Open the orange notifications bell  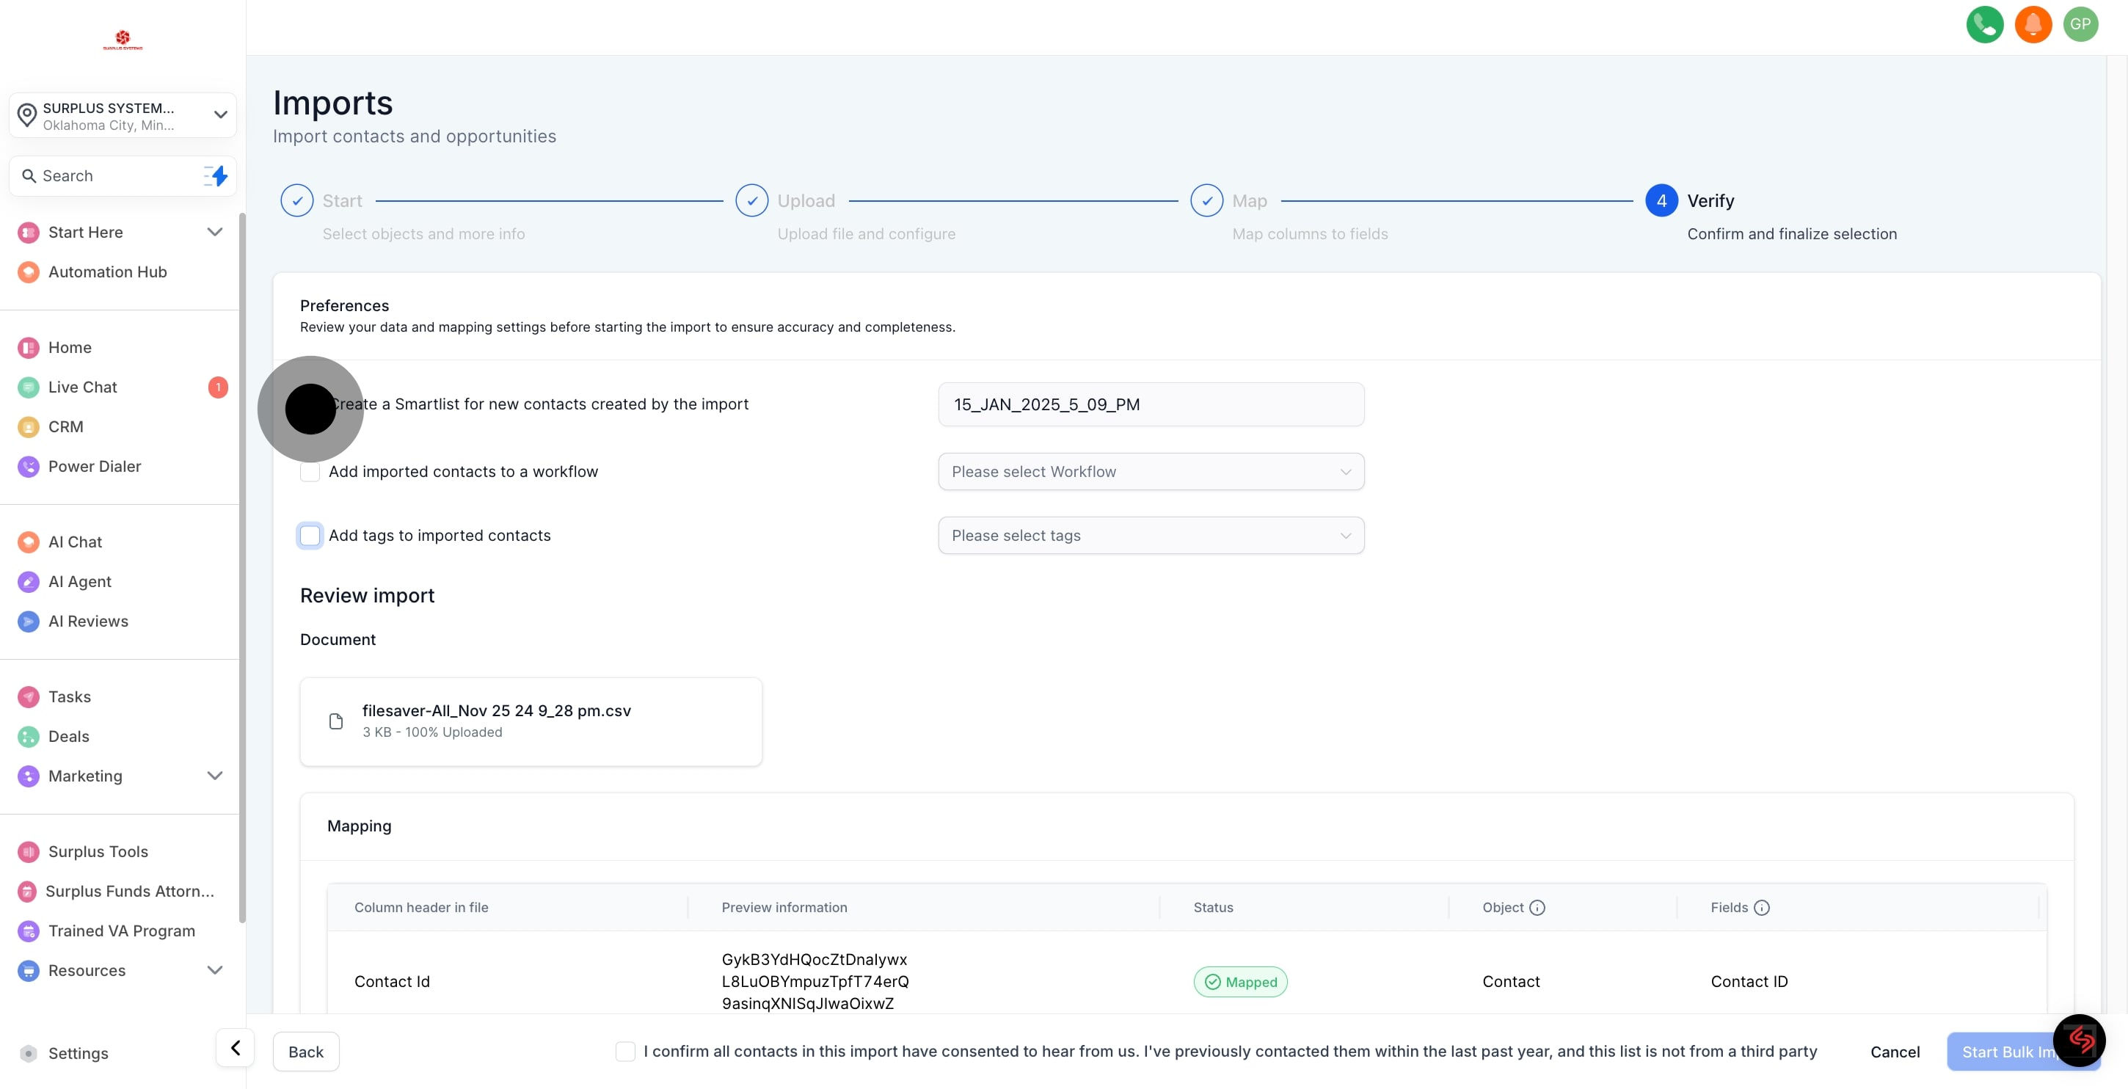pos(2032,24)
